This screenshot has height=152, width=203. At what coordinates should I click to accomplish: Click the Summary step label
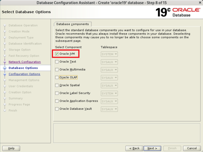point(16,98)
